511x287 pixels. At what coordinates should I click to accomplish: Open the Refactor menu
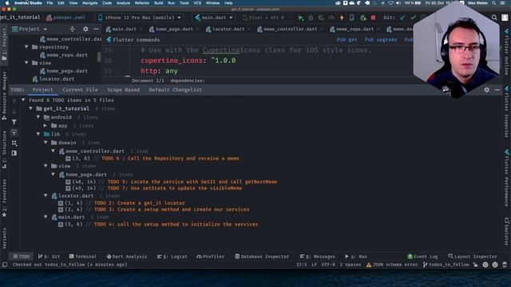pos(142,3)
